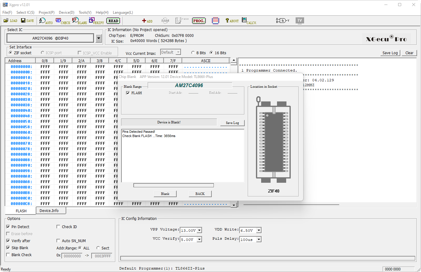Click Save Log above the main log panel
421x272 pixels.
390,53
